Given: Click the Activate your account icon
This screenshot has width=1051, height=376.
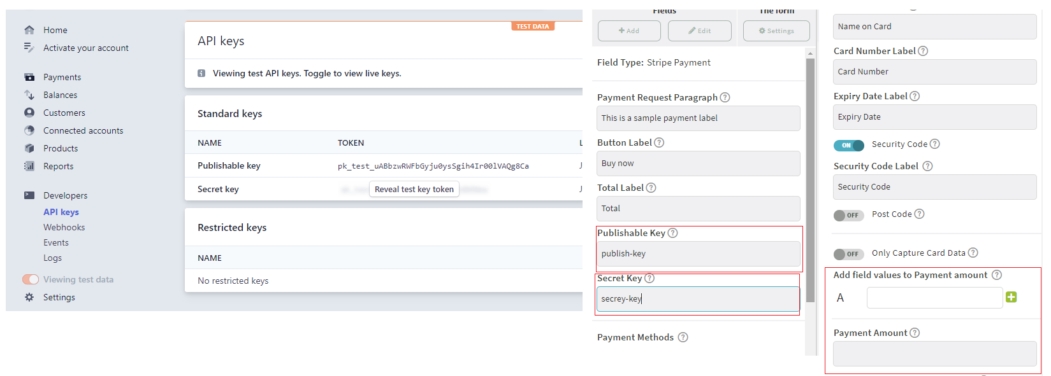Looking at the screenshot, I should 29,47.
